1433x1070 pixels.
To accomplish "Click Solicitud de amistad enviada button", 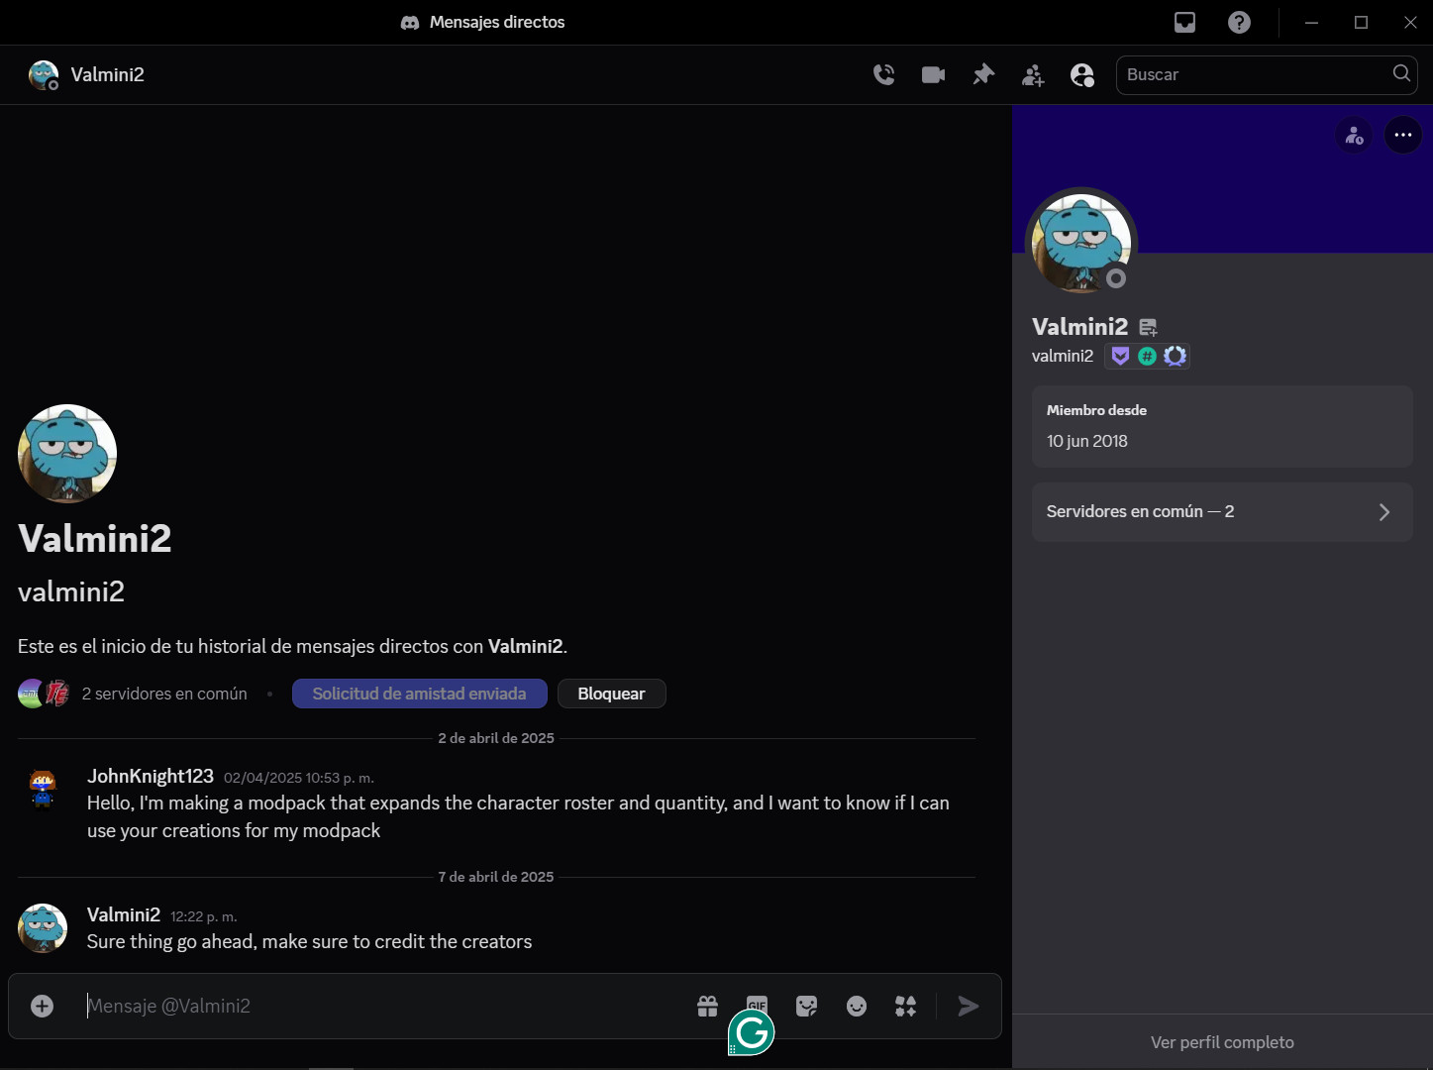I will (x=419, y=694).
